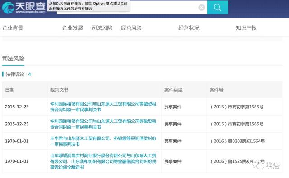
Task: Click the 法律诉讼 4 subsection label
Action: pyautogui.click(x=18, y=74)
